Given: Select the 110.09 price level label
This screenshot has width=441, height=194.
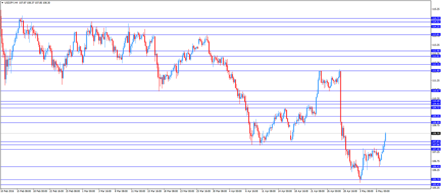Looking at the screenshot, I should (x=436, y=101).
